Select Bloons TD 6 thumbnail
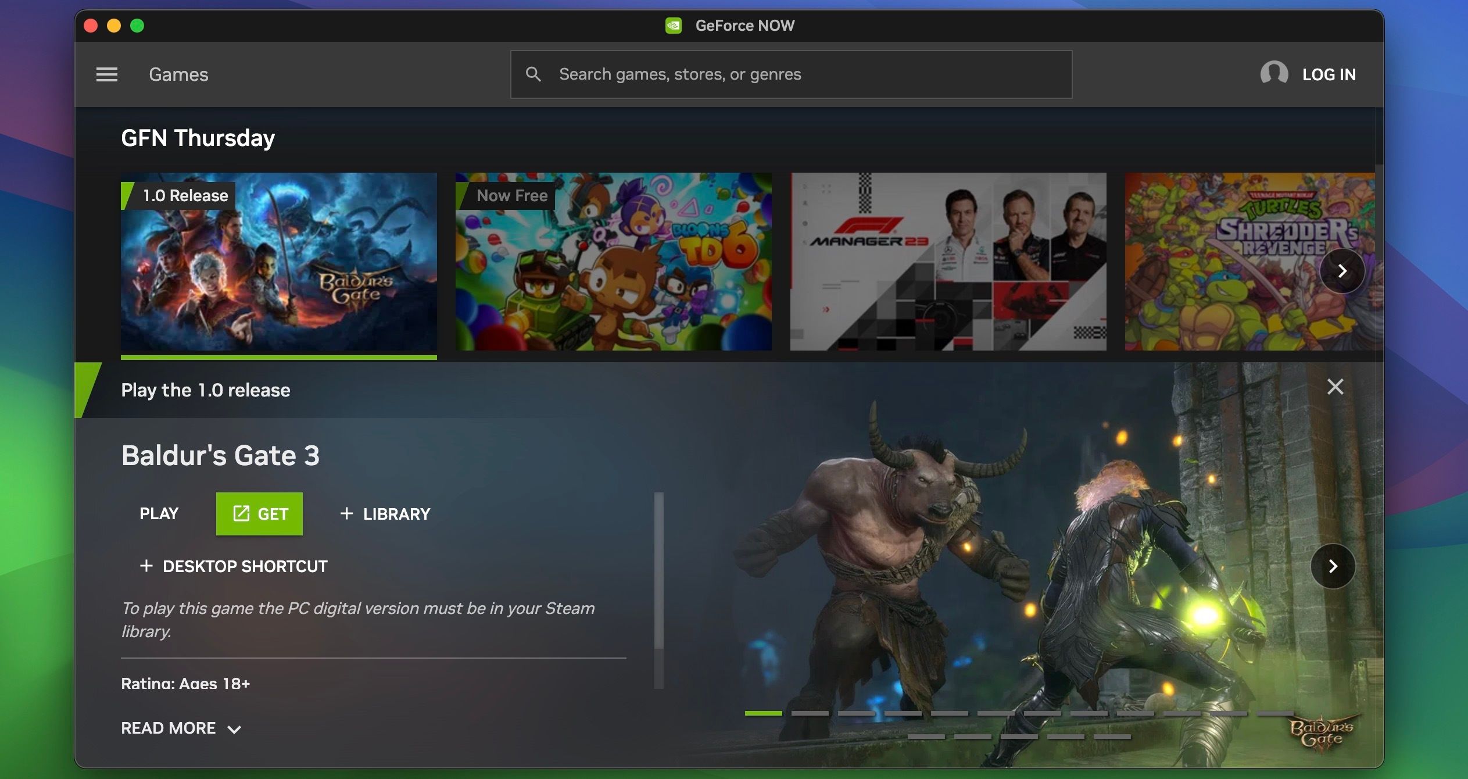Image resolution: width=1468 pixels, height=779 pixels. click(x=613, y=262)
